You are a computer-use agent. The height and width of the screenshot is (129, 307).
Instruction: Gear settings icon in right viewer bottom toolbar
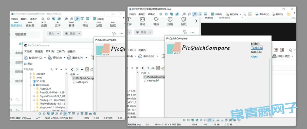click(239, 120)
